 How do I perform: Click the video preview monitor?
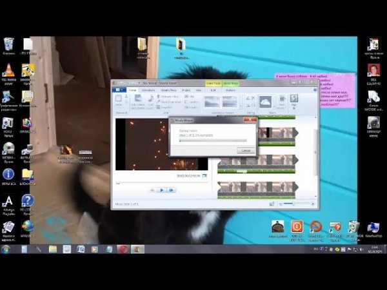pos(162,144)
